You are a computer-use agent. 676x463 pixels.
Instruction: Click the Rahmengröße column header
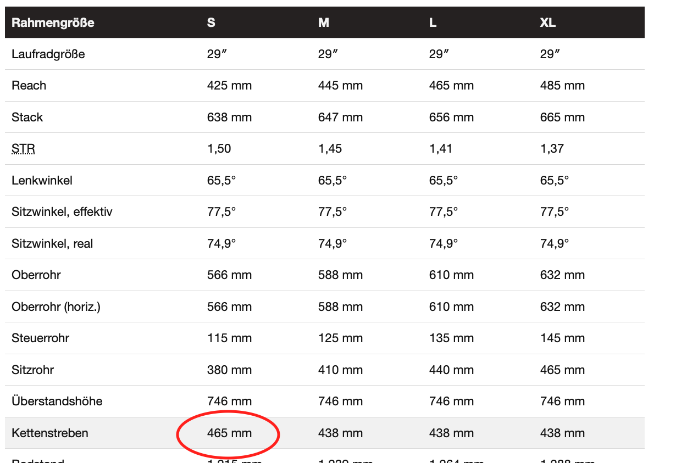pos(53,23)
